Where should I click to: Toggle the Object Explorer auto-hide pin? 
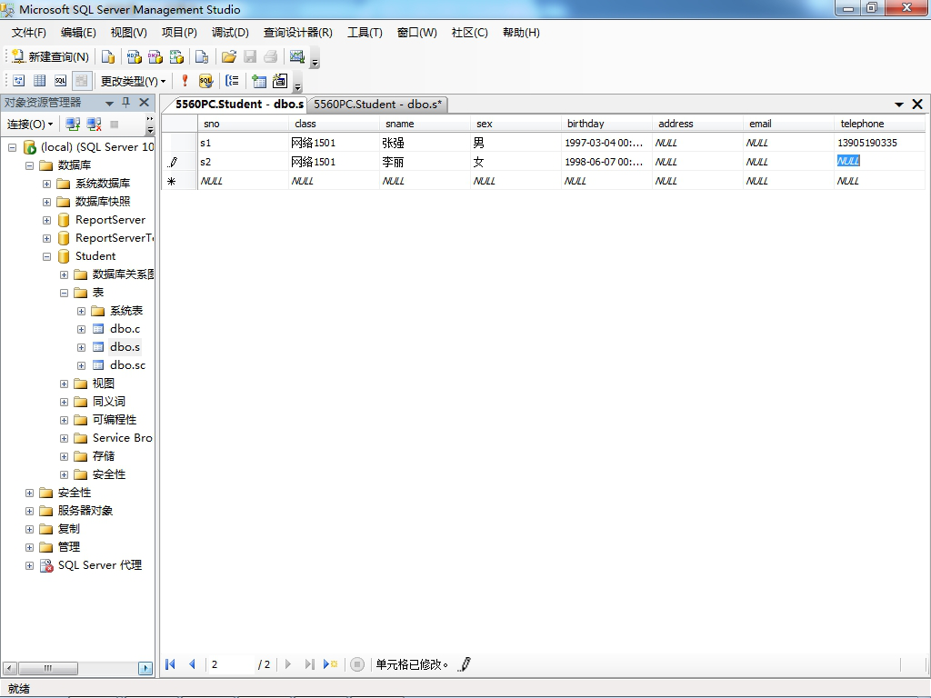pyautogui.click(x=125, y=103)
